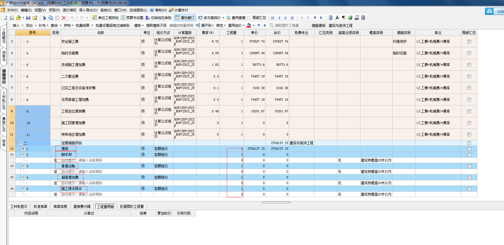Click 预算书设置 button
The image size is (504, 245).
pyautogui.click(x=132, y=18)
